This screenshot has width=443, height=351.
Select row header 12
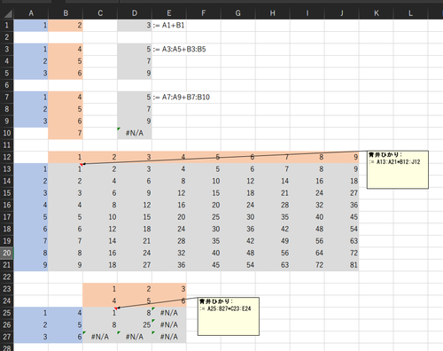coord(7,157)
